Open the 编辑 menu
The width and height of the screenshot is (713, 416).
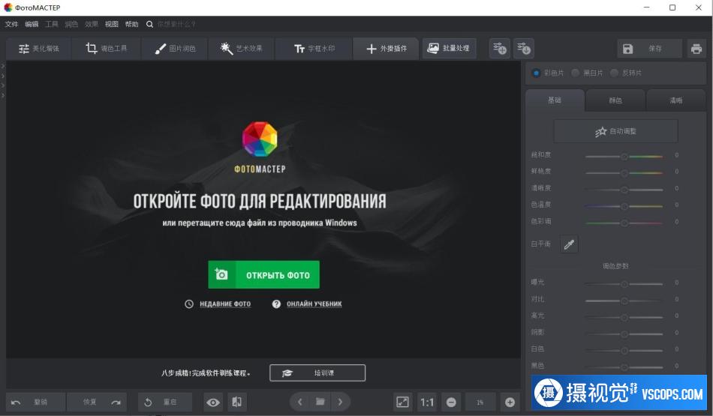(32, 24)
